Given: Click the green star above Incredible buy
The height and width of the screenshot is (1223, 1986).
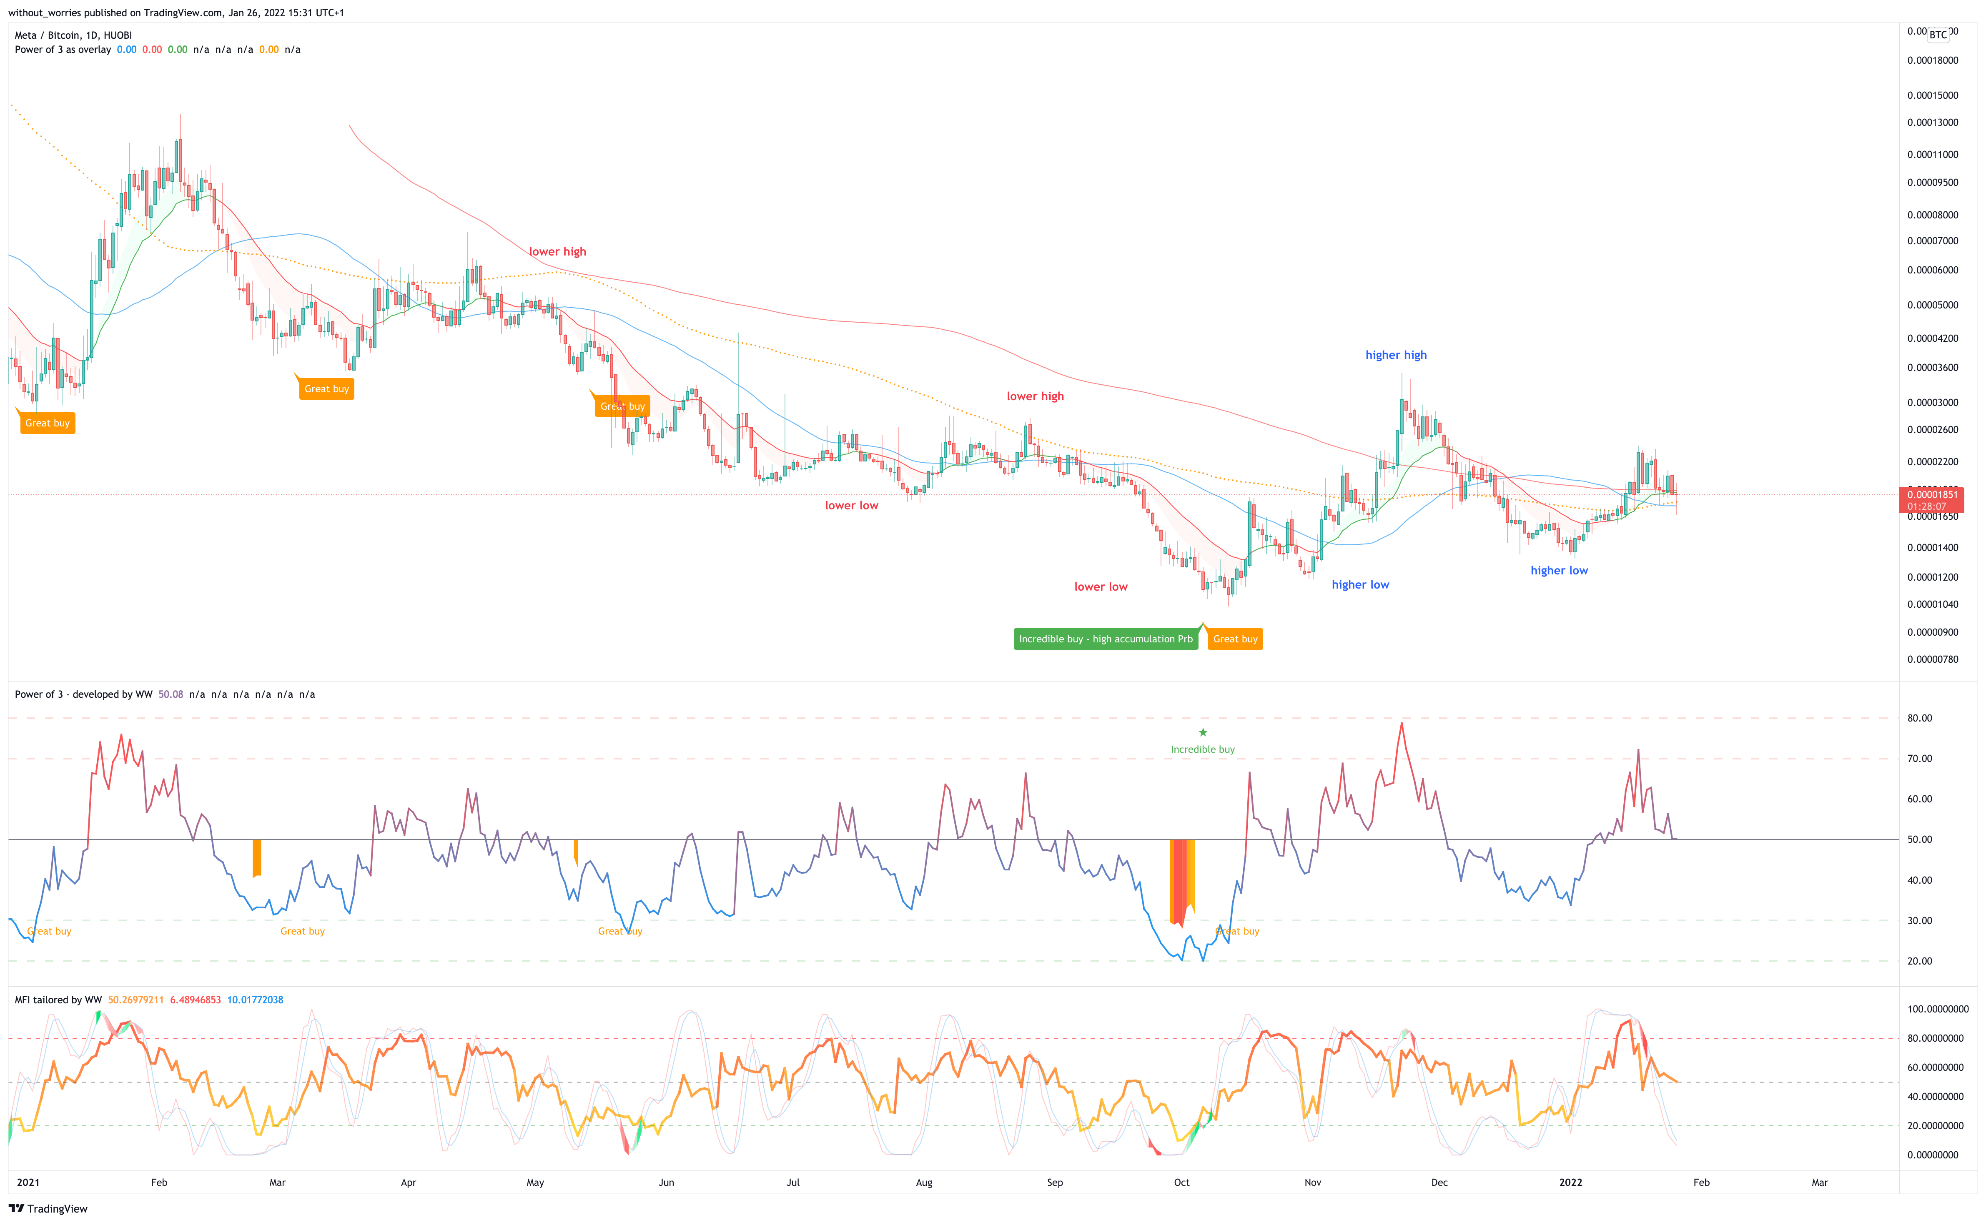Looking at the screenshot, I should tap(1203, 732).
